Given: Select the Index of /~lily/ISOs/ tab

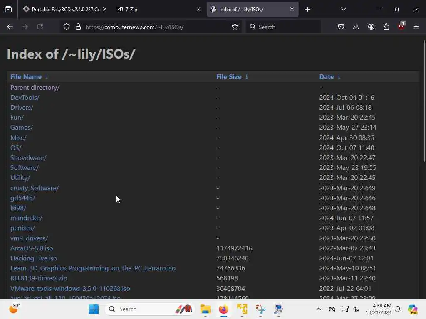Looking at the screenshot, I should click(x=253, y=10).
